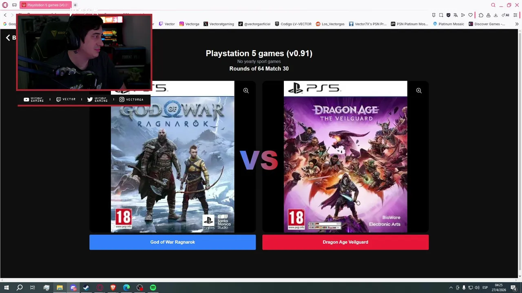Open the snapshot capture tool
Image resolution: width=522 pixels, height=293 pixels.
point(441,15)
